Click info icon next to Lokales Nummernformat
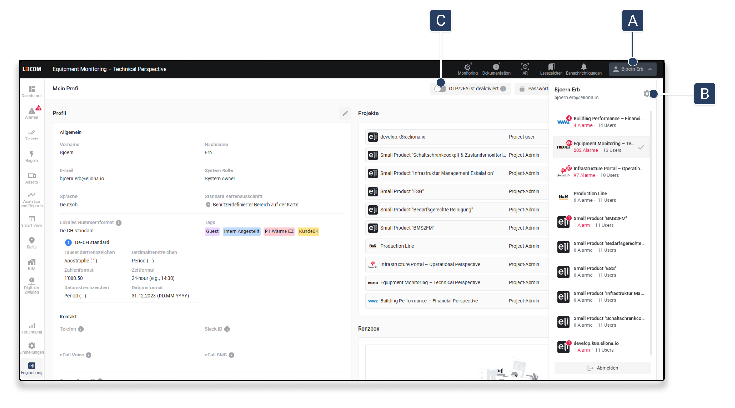Viewport: 735px width, 408px height. pos(119,223)
